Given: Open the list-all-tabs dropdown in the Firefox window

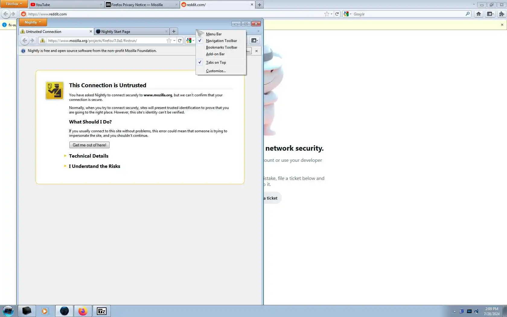Looking at the screenshot, I should (x=474, y=5).
